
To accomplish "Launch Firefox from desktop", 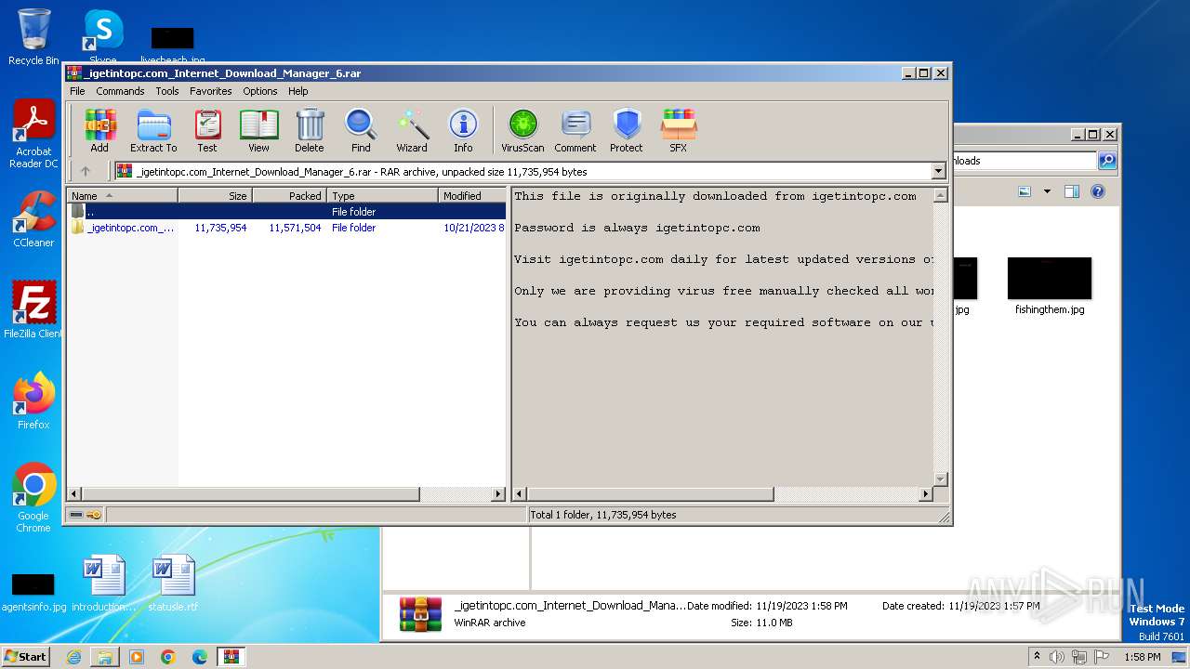I will pos(33,400).
